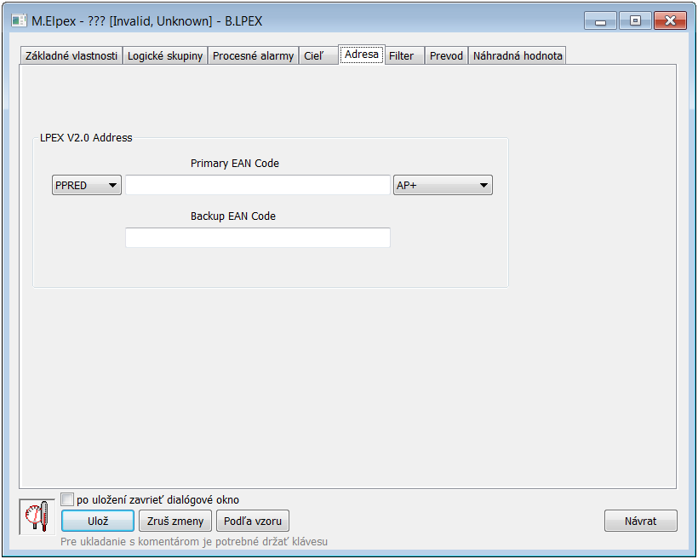The width and height of the screenshot is (698, 559).
Task: Select the Procesné alarmy tab
Action: pyautogui.click(x=253, y=56)
